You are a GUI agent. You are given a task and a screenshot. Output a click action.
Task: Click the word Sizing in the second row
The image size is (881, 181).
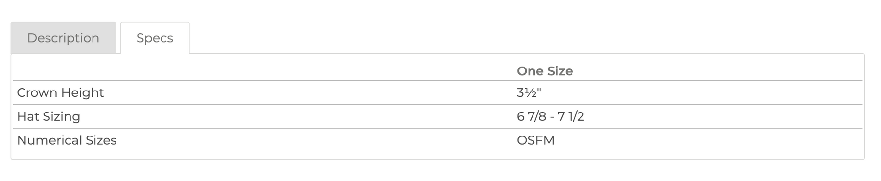tap(62, 116)
